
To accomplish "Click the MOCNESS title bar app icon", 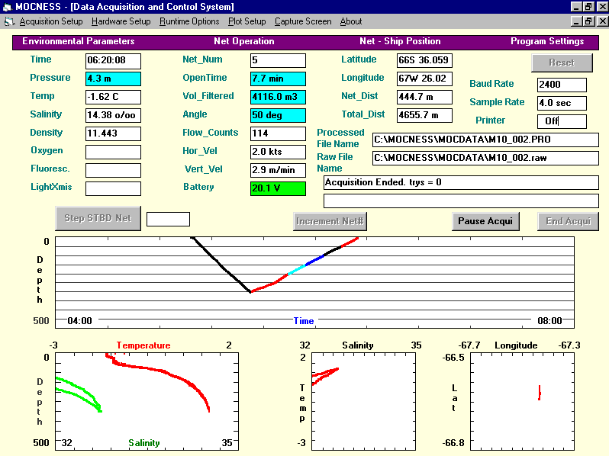I will (7, 7).
